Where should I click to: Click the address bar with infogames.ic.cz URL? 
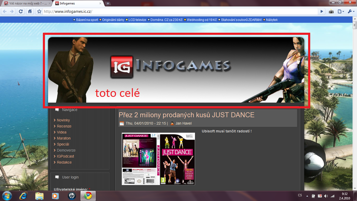click(x=180, y=12)
